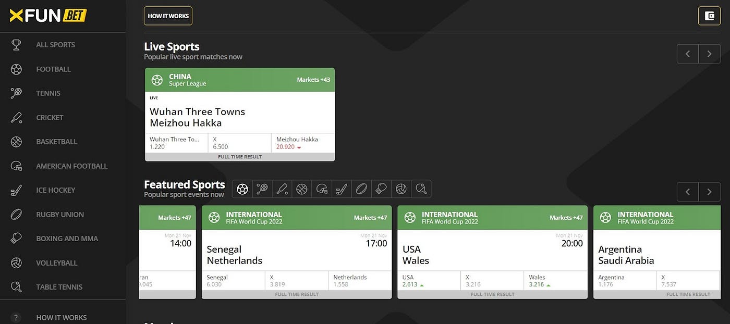Filter Featured Sports by tennis icon

[x=262, y=189]
